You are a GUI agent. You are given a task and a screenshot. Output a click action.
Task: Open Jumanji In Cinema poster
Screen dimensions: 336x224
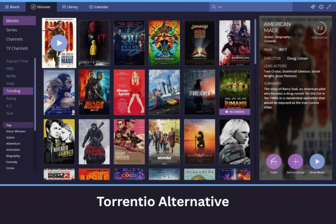[x=234, y=92]
